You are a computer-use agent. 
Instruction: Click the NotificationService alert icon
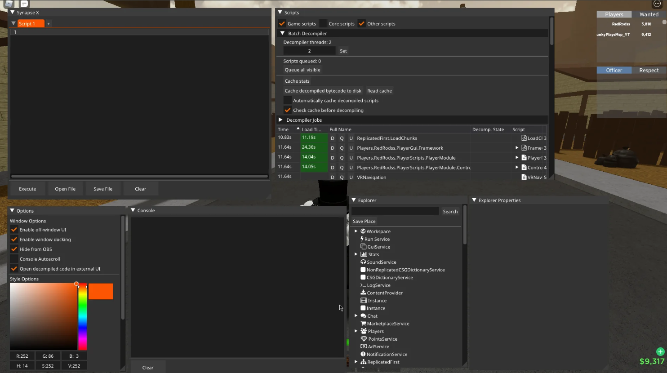[x=363, y=354]
